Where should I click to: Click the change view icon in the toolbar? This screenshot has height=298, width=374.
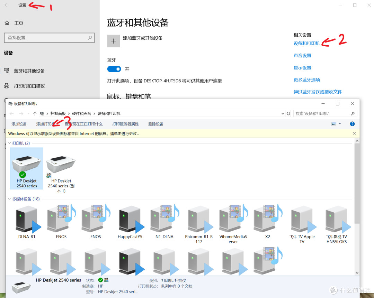334,124
